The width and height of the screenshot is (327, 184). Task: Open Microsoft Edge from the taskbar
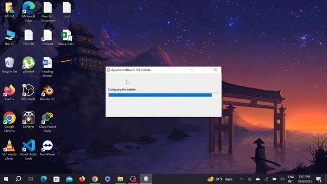pos(44,179)
